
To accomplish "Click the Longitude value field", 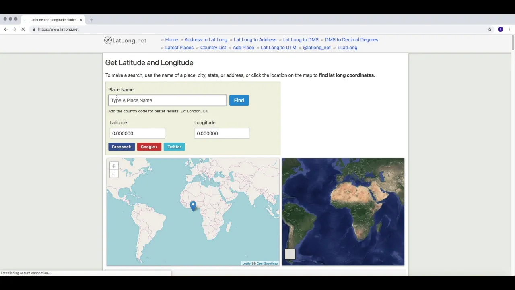I will click(x=222, y=133).
